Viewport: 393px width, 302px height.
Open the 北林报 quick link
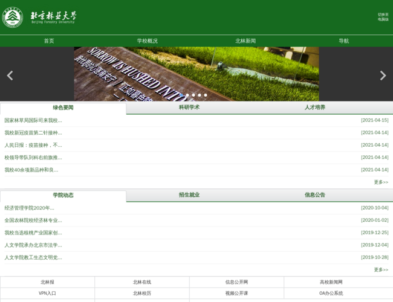coord(47,282)
